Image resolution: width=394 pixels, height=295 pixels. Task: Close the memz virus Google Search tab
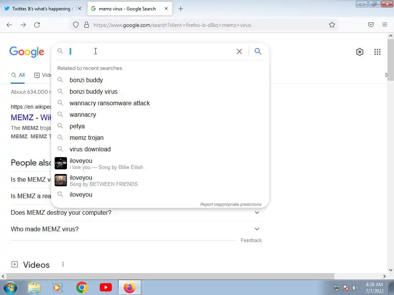(x=166, y=8)
